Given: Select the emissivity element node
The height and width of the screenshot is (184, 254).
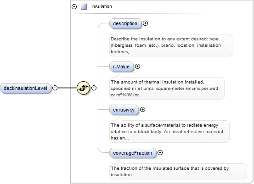Looking at the screenshot, I should click(x=124, y=110).
